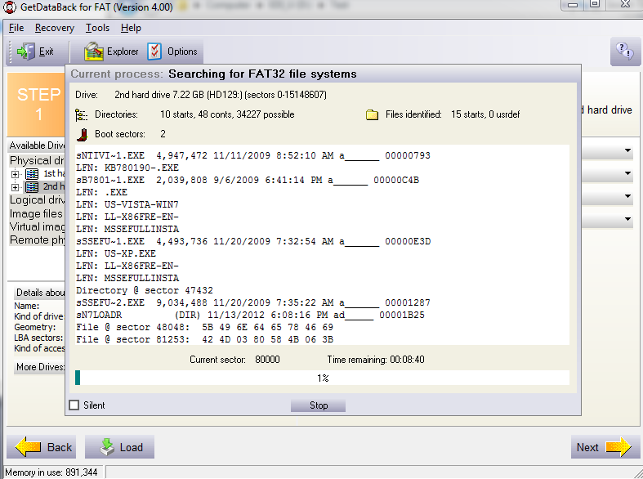Viewport: 643px width, 479px height.
Task: Click the Directories tree icon
Action: pos(81,114)
